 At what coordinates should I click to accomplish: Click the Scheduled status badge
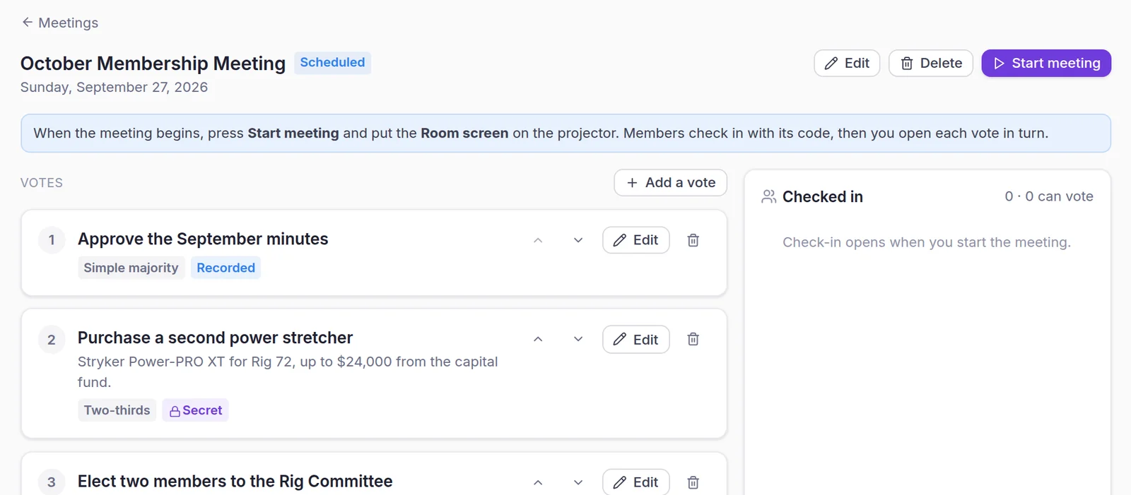point(332,62)
